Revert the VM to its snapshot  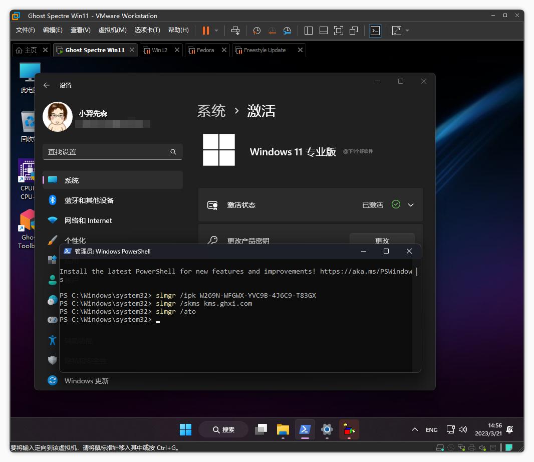pyautogui.click(x=272, y=31)
